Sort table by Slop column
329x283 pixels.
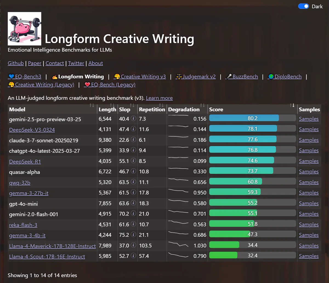[x=127, y=109]
